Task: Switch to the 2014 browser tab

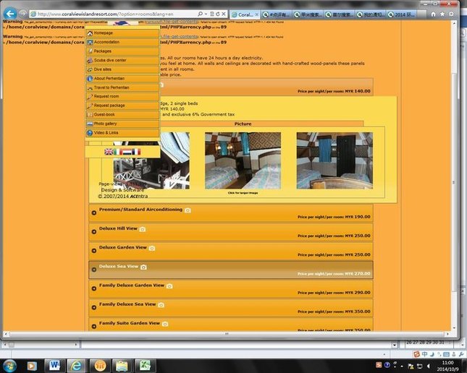Action: tap(402, 14)
